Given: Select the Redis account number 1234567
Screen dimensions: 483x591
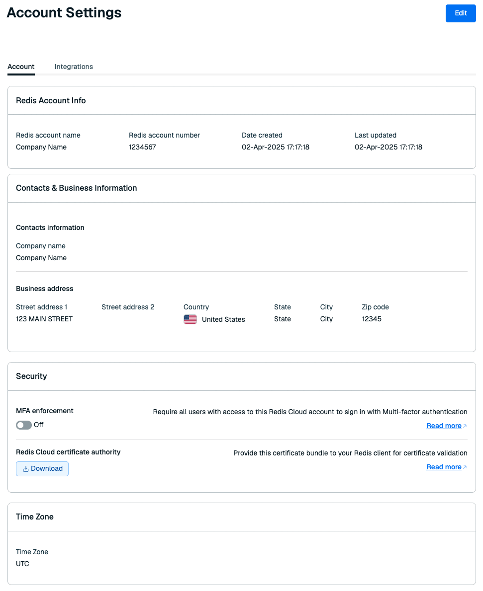Looking at the screenshot, I should point(142,147).
